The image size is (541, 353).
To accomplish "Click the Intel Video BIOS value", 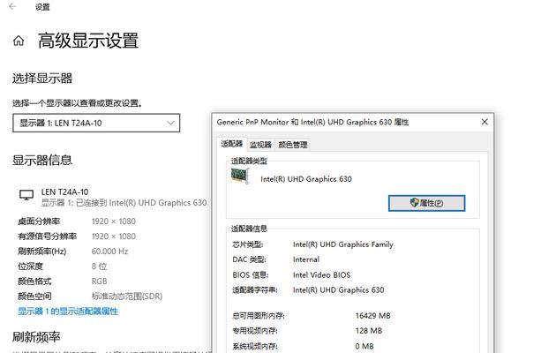I will tap(321, 275).
